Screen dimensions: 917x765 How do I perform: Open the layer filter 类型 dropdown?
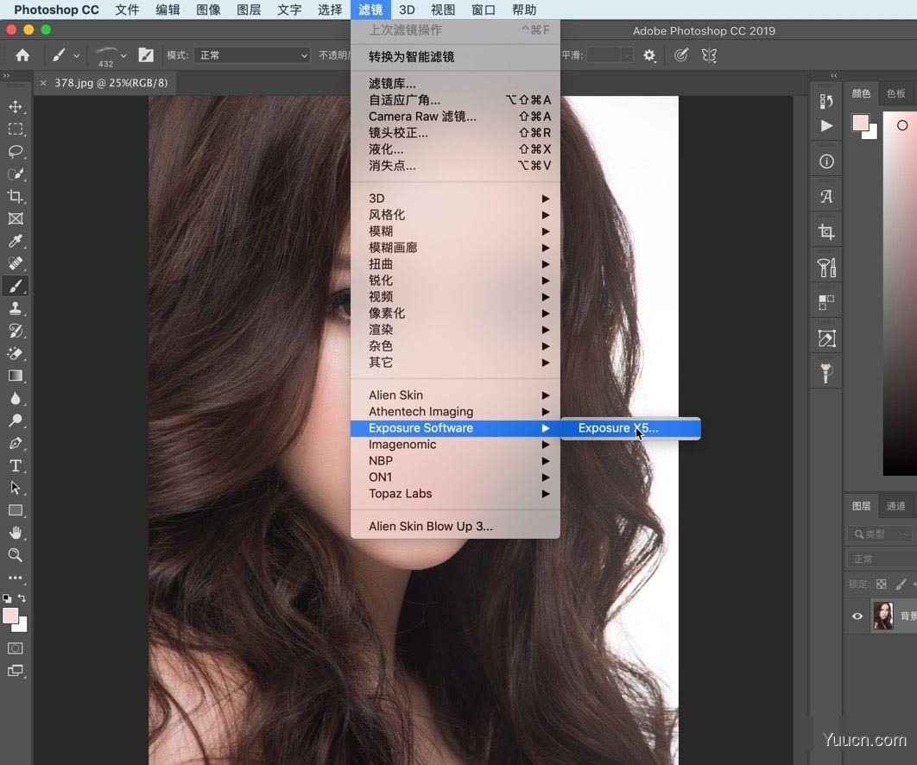tap(882, 534)
